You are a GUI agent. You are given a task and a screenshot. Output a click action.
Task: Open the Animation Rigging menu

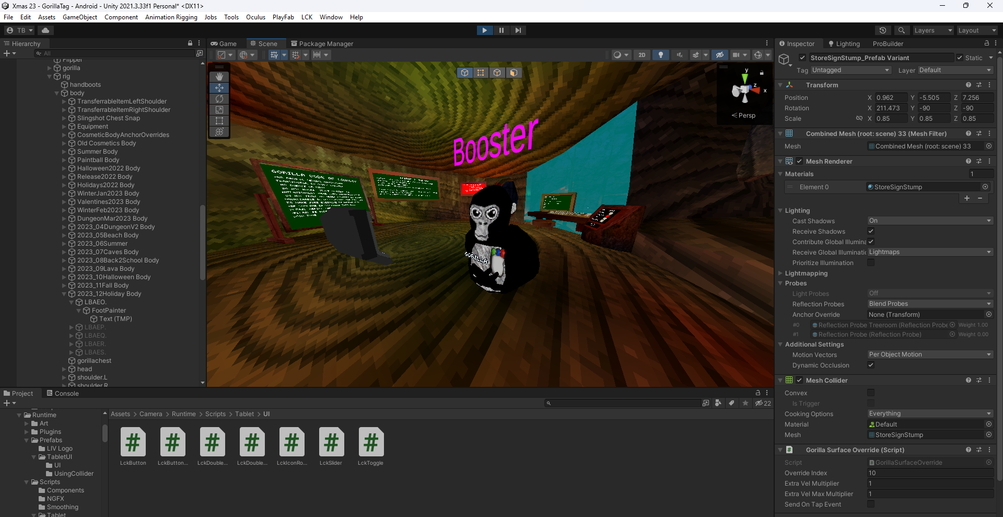click(171, 17)
